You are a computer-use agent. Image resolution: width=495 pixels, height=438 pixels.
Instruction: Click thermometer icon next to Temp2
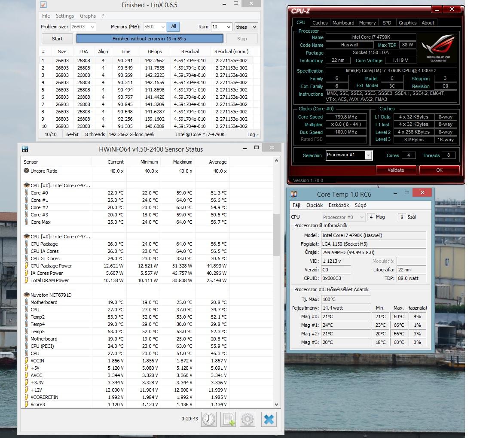pyautogui.click(x=27, y=317)
